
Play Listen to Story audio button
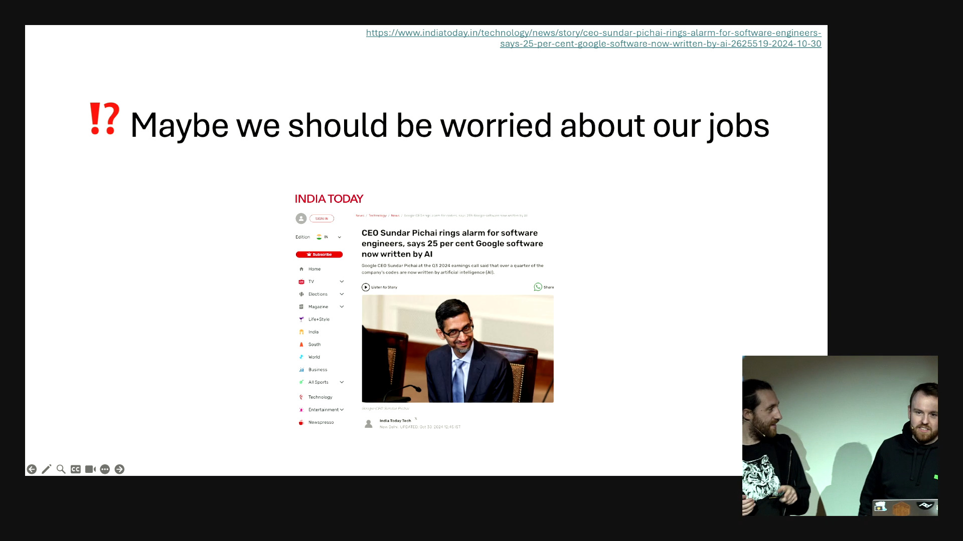tap(366, 287)
